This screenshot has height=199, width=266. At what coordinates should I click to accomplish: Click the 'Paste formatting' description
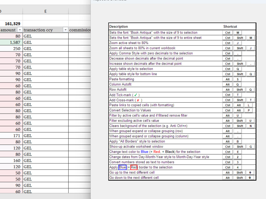122,79
